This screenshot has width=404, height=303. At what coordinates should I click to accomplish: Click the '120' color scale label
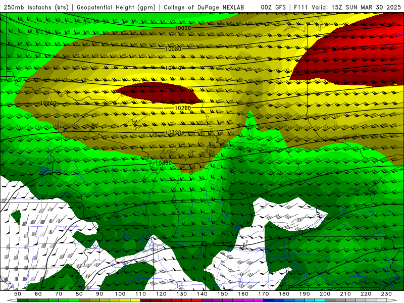161,294
